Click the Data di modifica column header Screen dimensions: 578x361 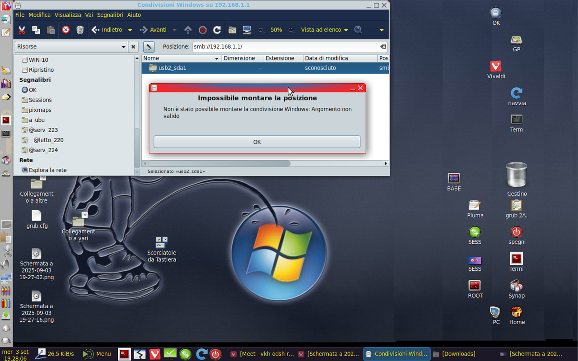coord(340,58)
